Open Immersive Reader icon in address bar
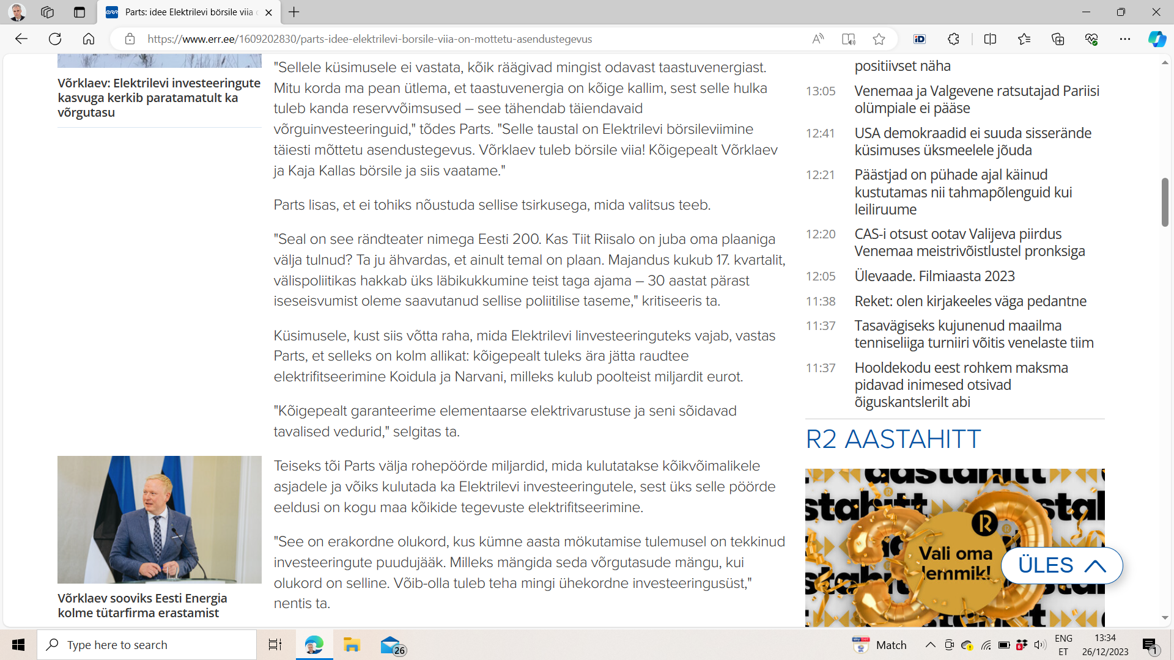This screenshot has width=1174, height=660. click(x=848, y=39)
